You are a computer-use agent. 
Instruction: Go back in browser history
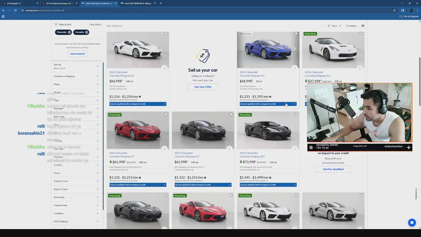[3, 10]
